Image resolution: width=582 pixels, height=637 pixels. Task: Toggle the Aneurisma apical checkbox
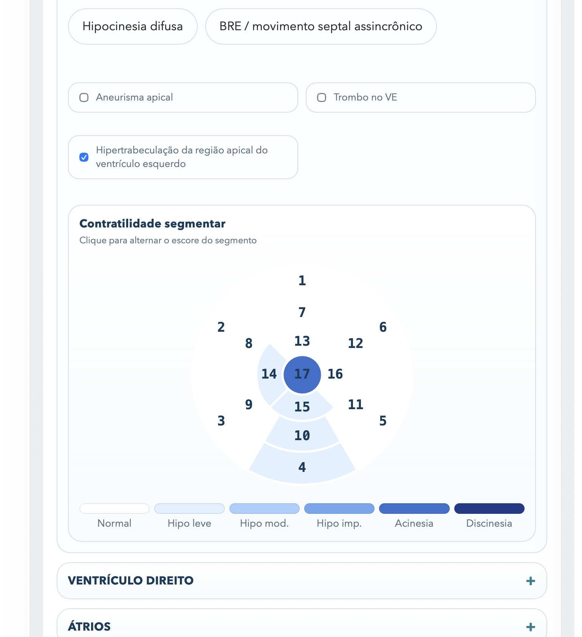(84, 97)
